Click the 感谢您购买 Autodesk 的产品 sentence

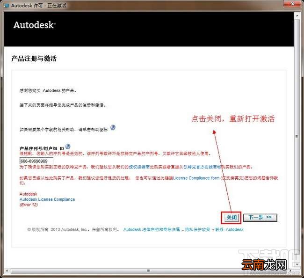coord(48,90)
